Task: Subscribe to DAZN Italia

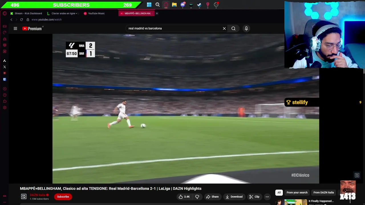Action: point(63,197)
